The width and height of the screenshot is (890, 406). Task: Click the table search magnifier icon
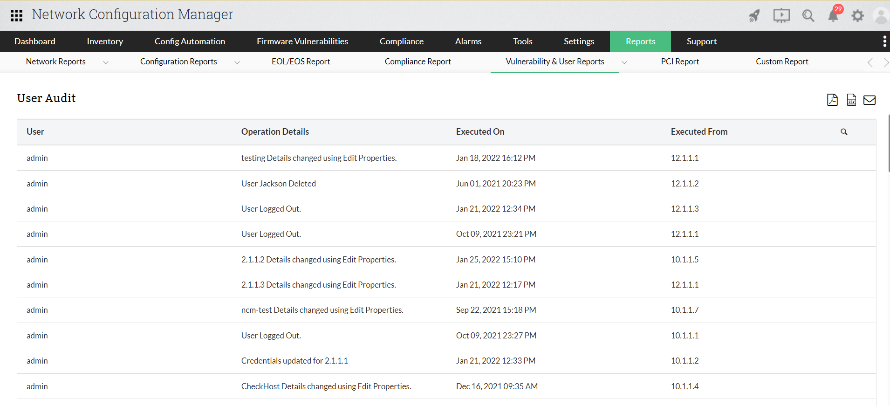tap(844, 132)
